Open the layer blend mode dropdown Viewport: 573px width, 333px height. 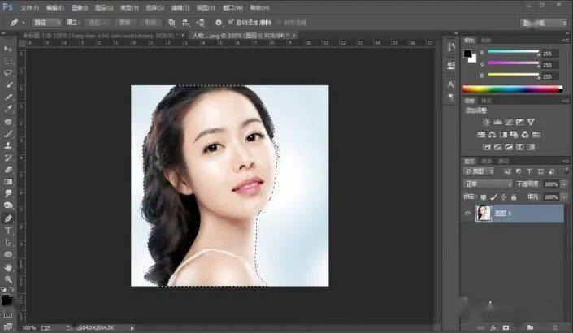pyautogui.click(x=488, y=184)
